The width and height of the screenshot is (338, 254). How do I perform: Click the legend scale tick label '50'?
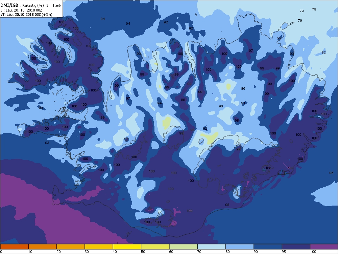[x=143, y=252]
